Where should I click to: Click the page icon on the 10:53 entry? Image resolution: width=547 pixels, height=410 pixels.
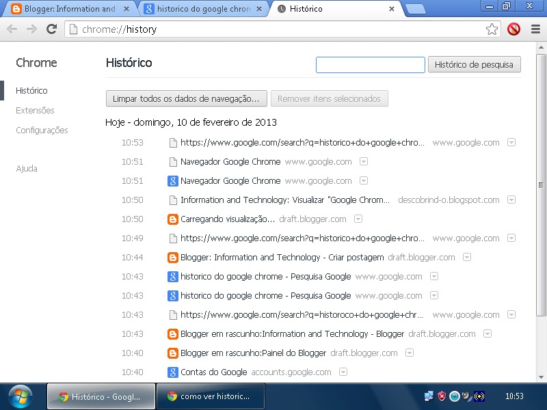coord(173,143)
